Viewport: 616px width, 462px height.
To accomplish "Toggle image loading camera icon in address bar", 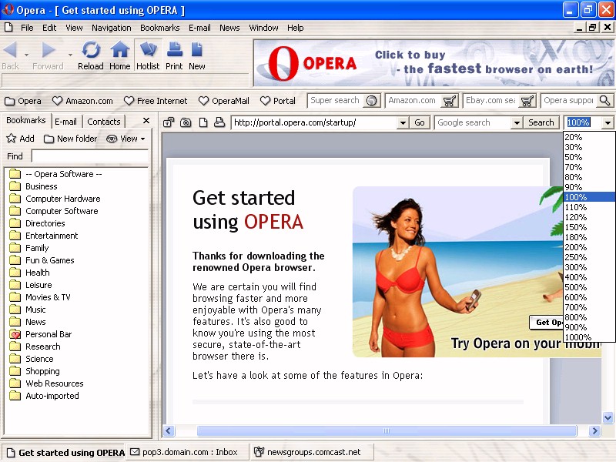I will (x=186, y=122).
